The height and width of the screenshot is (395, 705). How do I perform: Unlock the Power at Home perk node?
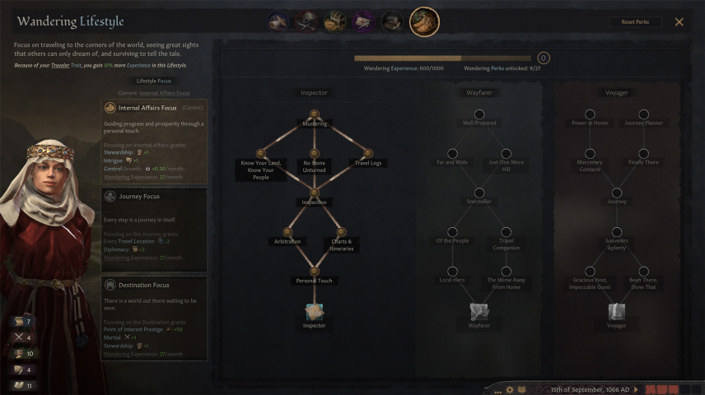(x=590, y=114)
